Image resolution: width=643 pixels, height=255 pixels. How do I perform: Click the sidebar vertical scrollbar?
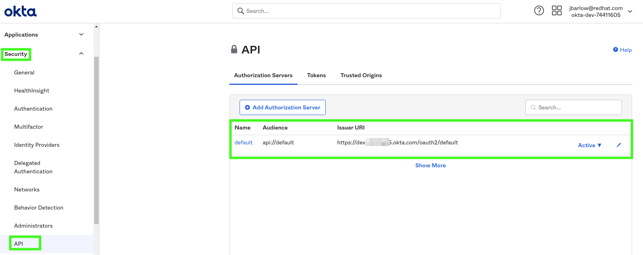[96, 140]
